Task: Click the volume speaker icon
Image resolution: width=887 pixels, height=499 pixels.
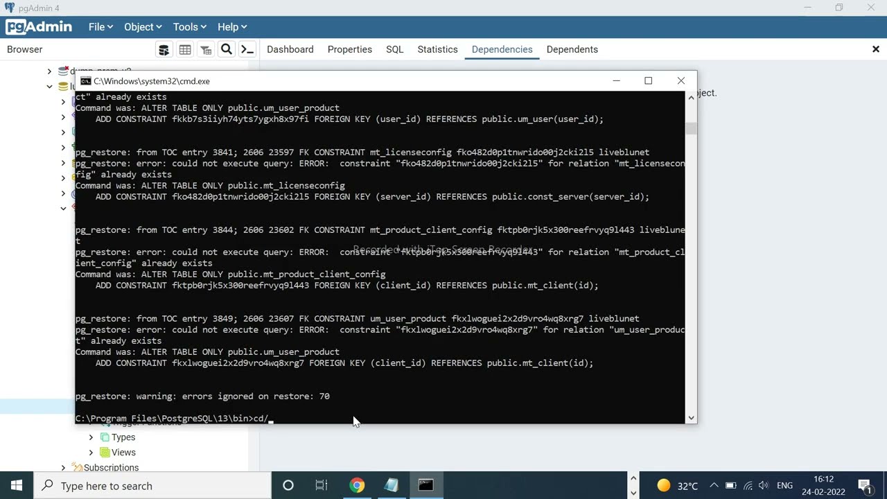Action: point(764,486)
